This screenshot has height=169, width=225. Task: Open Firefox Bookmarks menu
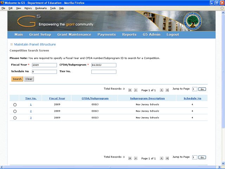pos(41,8)
